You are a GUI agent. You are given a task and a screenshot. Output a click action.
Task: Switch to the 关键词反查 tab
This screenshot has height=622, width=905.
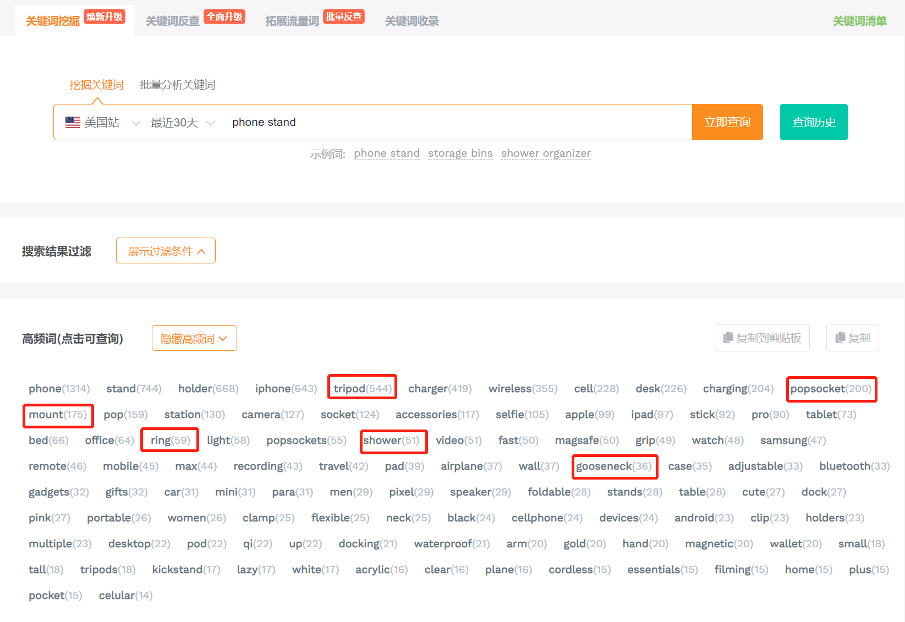click(173, 21)
